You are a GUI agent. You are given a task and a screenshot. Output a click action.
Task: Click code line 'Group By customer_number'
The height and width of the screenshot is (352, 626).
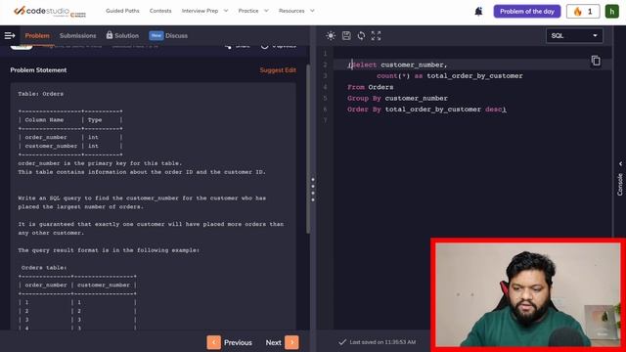pos(398,98)
